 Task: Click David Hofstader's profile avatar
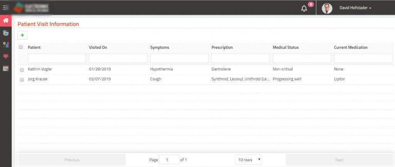(327, 8)
